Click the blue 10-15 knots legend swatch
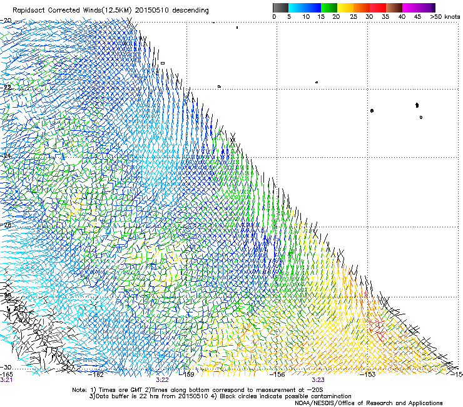Image resolution: width=463 pixels, height=407 pixels. coord(313,8)
